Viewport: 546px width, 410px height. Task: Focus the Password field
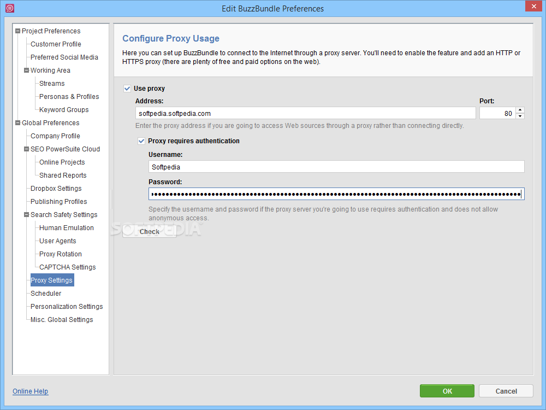coord(336,194)
